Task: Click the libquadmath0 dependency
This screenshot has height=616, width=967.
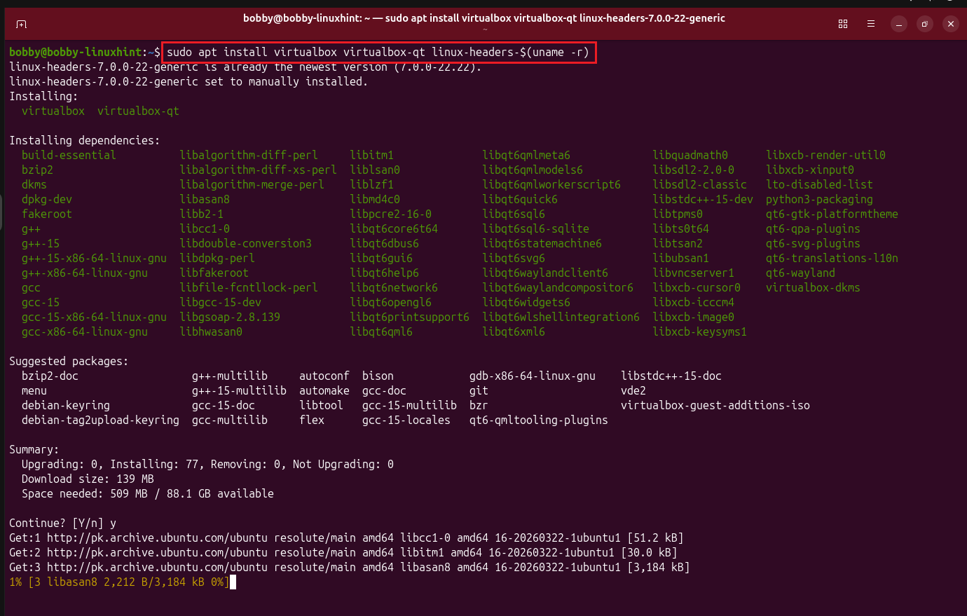Action: tap(690, 155)
